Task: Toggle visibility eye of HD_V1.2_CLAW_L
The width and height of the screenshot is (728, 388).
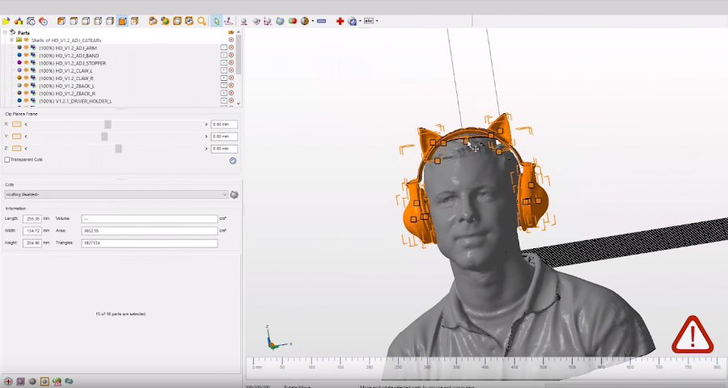Action: (27, 70)
